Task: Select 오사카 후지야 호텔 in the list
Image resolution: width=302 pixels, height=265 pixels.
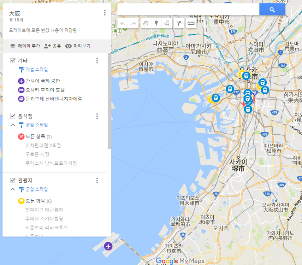Action: pyautogui.click(x=45, y=90)
